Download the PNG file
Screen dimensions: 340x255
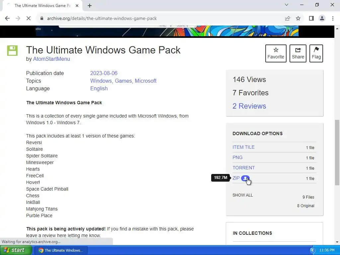237,158
